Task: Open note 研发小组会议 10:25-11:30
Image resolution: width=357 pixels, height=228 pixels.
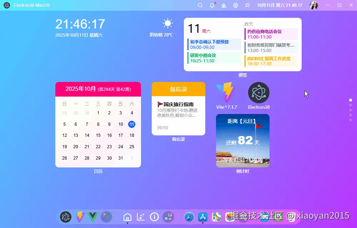Action: [214, 58]
